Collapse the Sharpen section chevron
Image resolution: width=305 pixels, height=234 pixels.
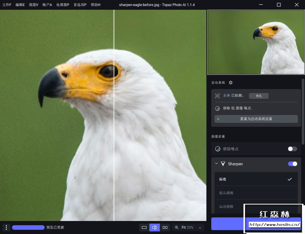(x=216, y=164)
